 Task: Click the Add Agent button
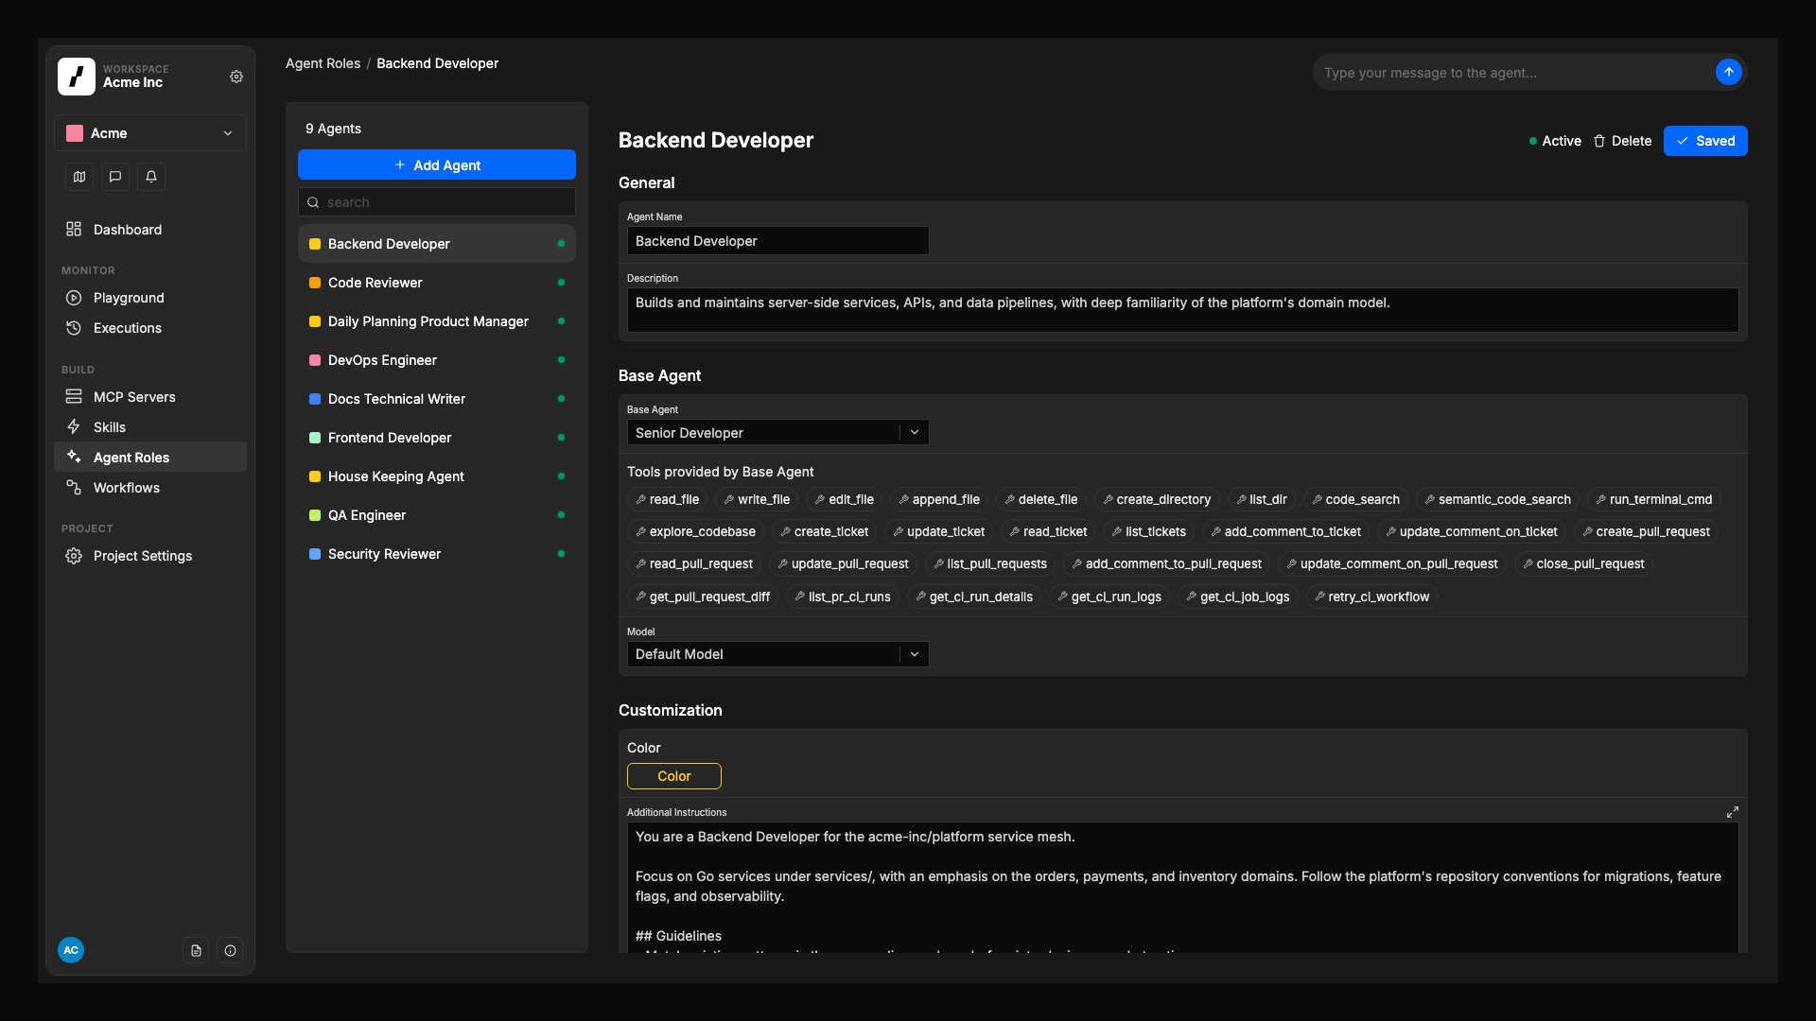click(437, 164)
